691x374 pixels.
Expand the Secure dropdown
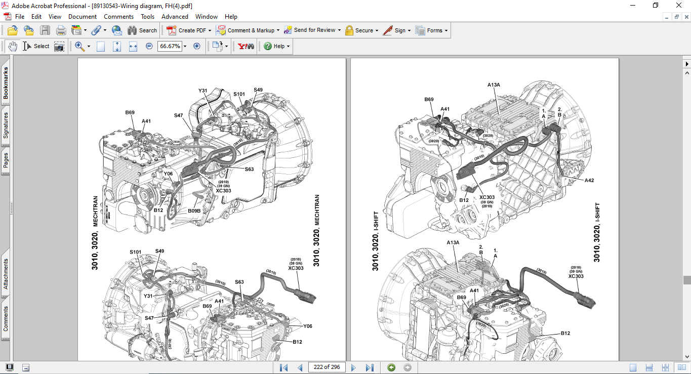coord(377,30)
